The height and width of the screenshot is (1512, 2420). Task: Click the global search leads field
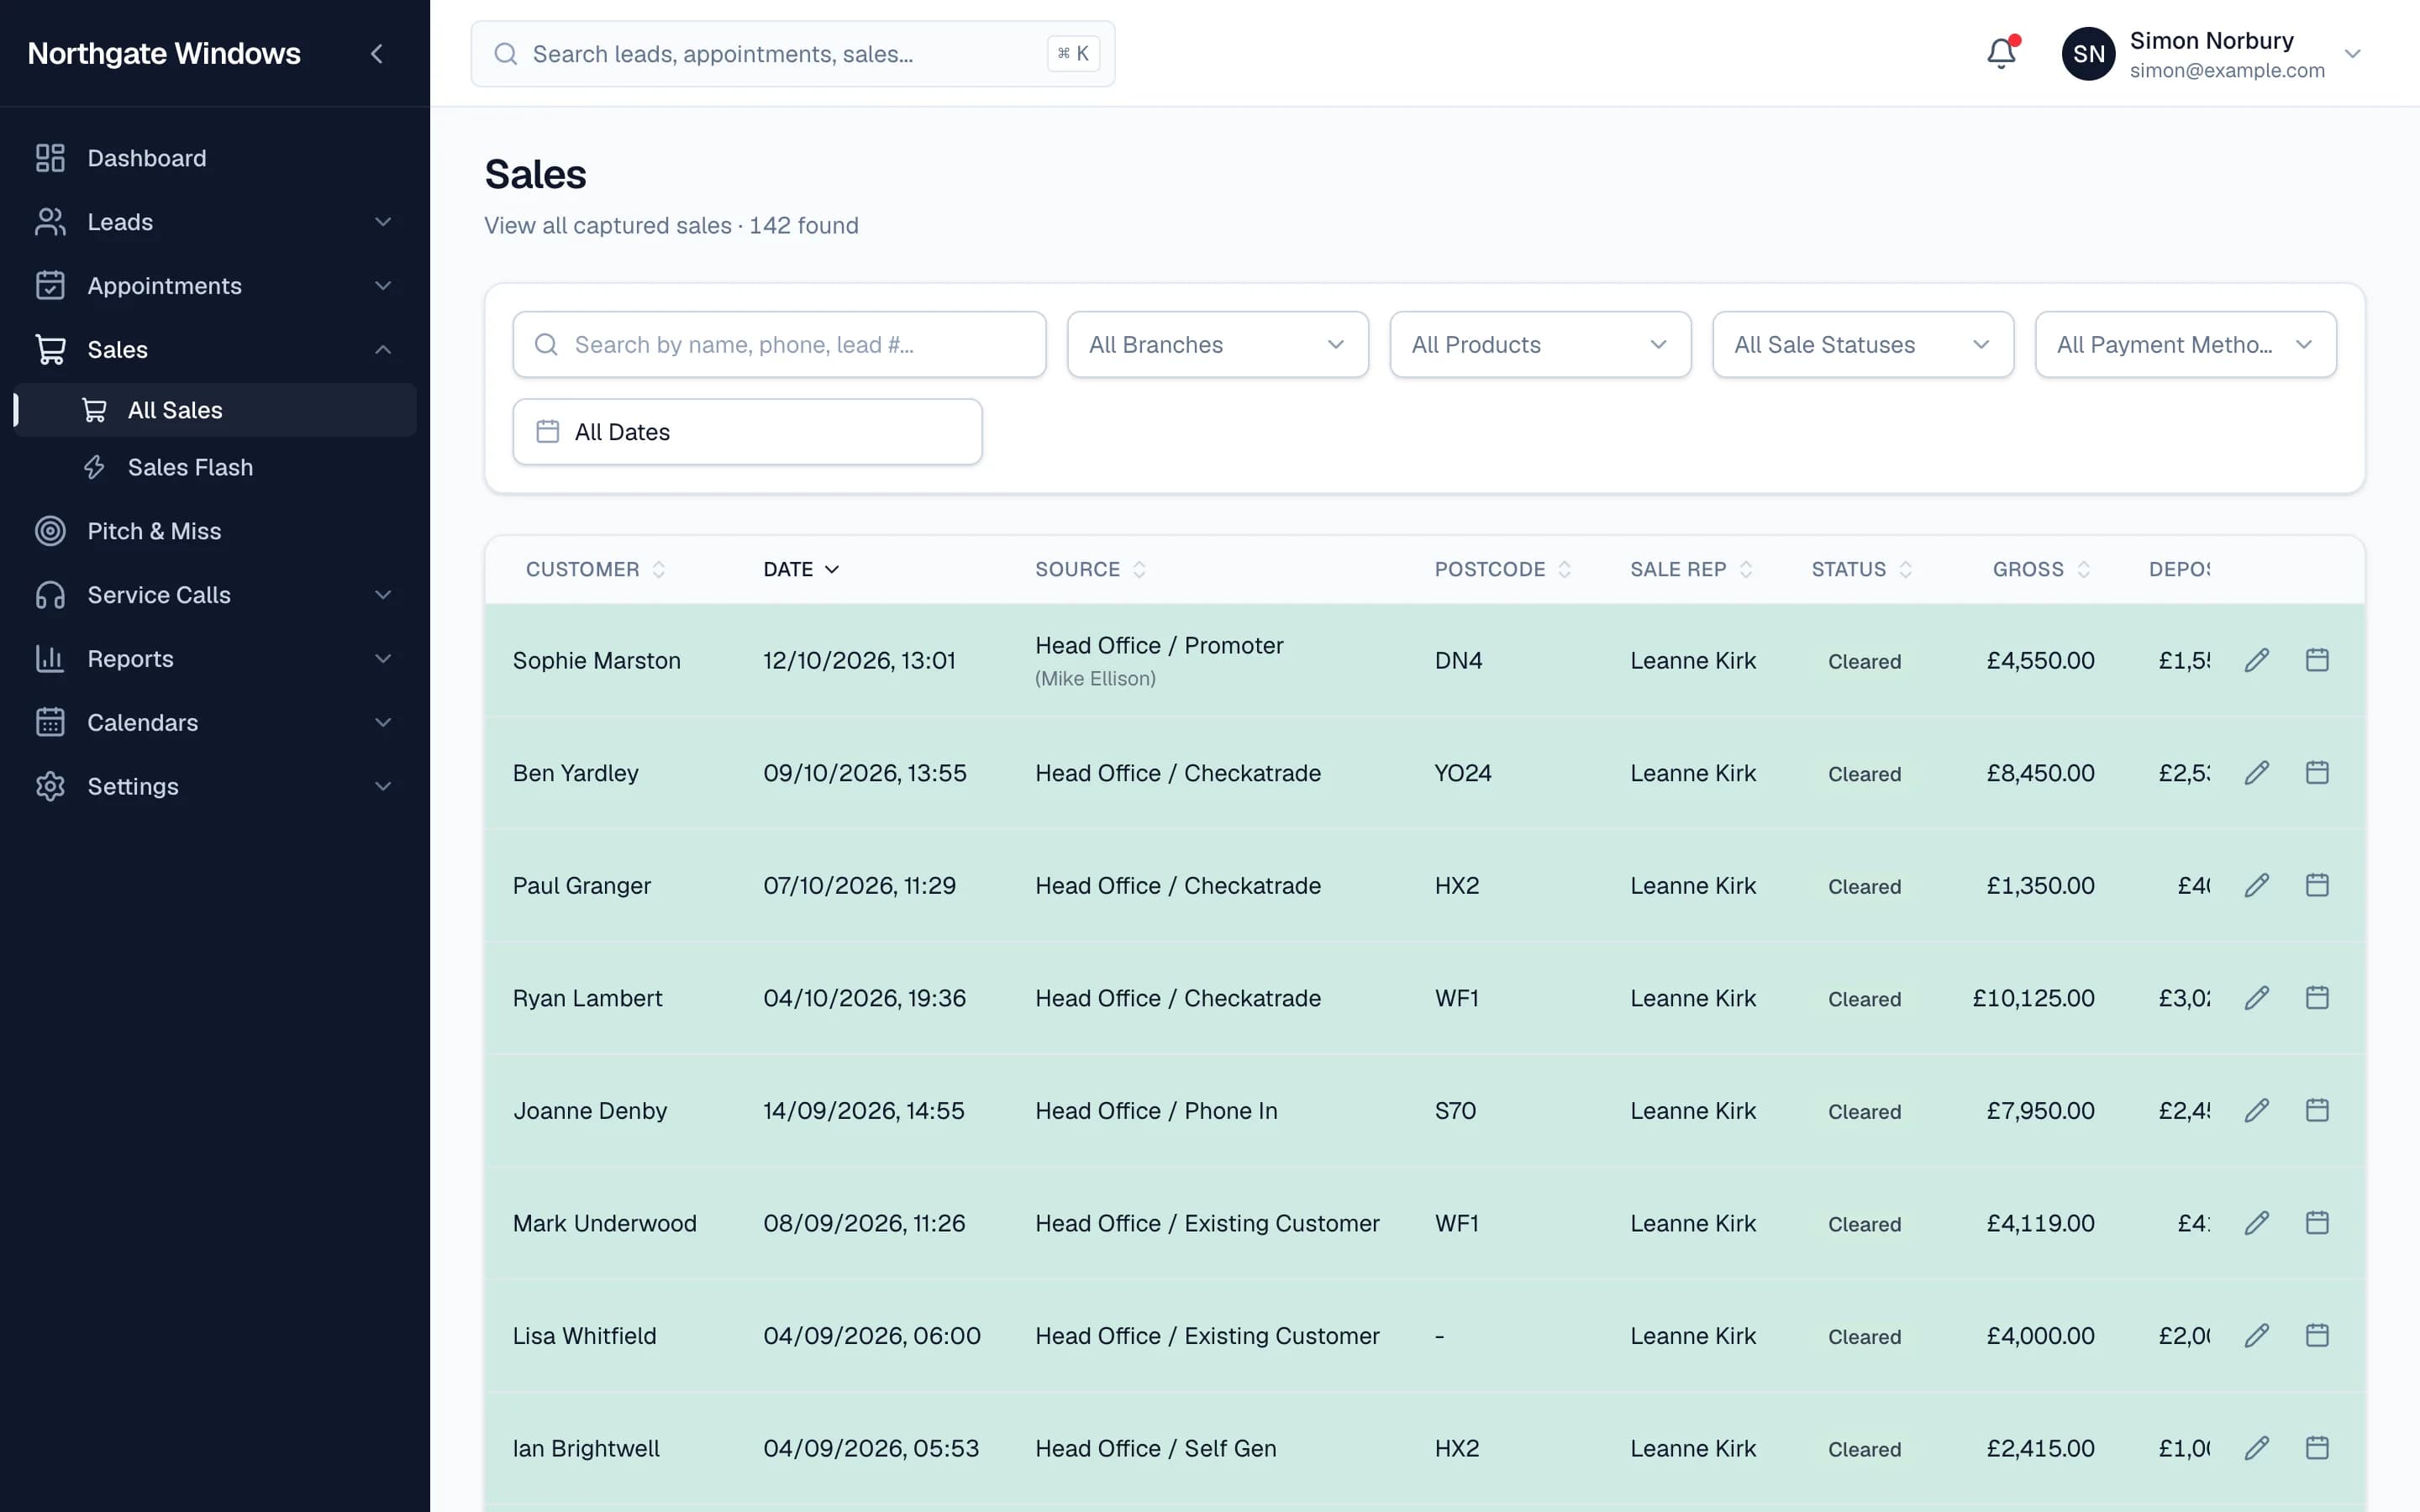coord(793,54)
